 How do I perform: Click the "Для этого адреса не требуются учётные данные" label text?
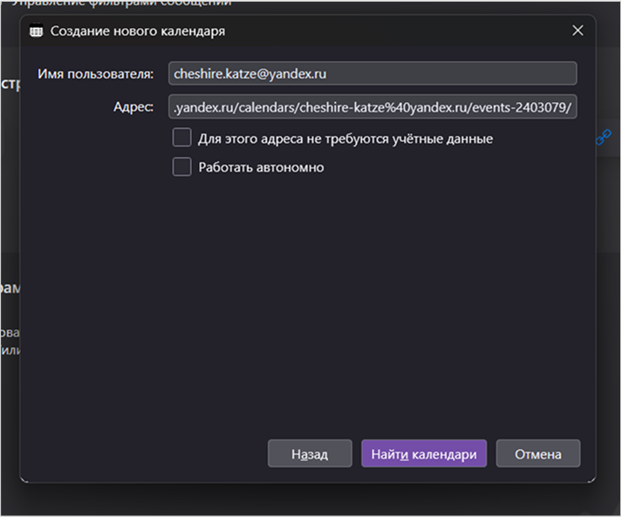click(345, 139)
